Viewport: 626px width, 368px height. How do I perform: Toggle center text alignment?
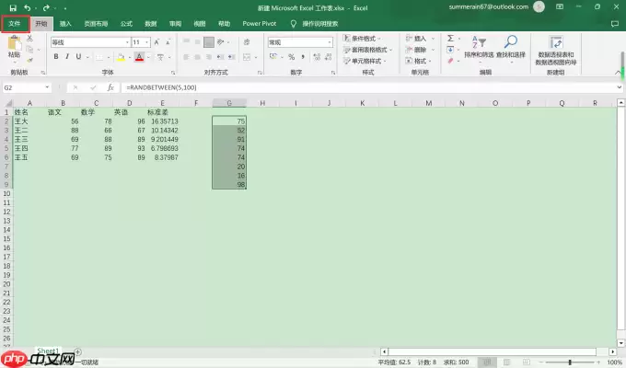pos(198,57)
